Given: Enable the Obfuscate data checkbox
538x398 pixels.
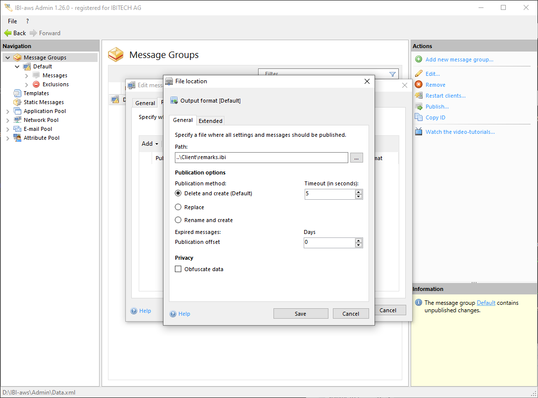Looking at the screenshot, I should [x=178, y=269].
